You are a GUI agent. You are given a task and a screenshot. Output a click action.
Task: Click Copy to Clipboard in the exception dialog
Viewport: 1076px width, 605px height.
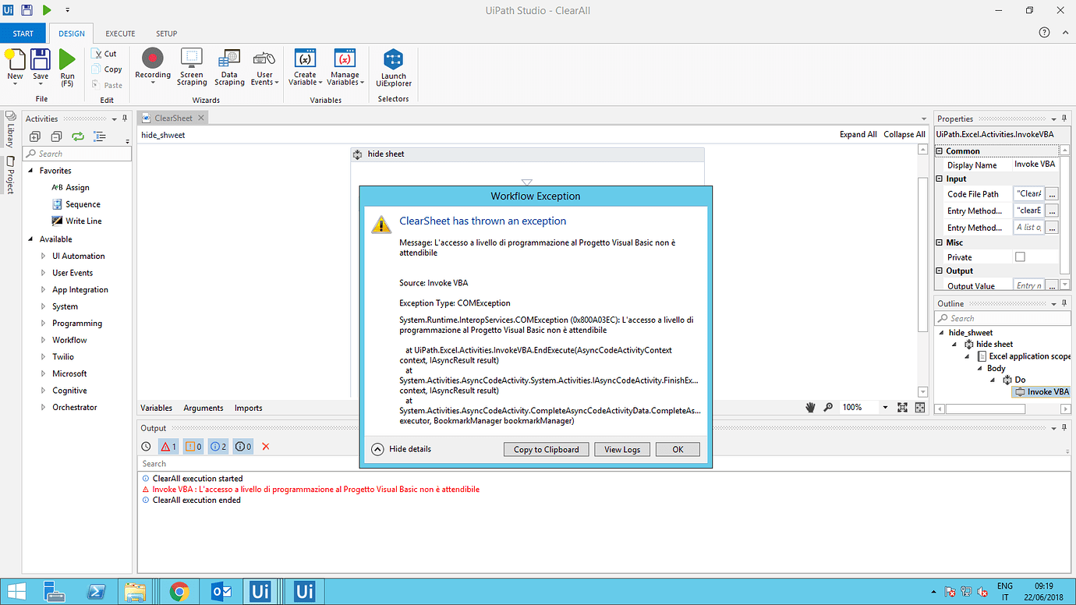pyautogui.click(x=546, y=449)
